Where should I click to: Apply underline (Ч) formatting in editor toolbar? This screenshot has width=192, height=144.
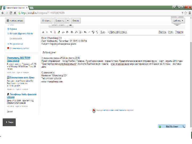51,32
